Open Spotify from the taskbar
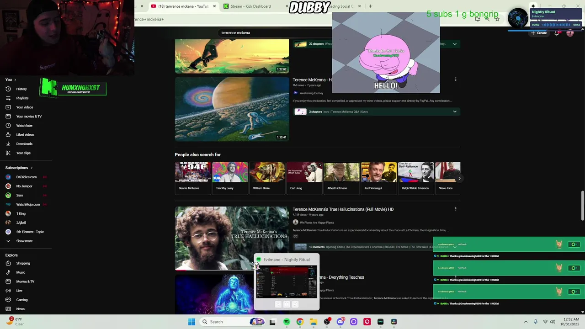 tap(287, 322)
